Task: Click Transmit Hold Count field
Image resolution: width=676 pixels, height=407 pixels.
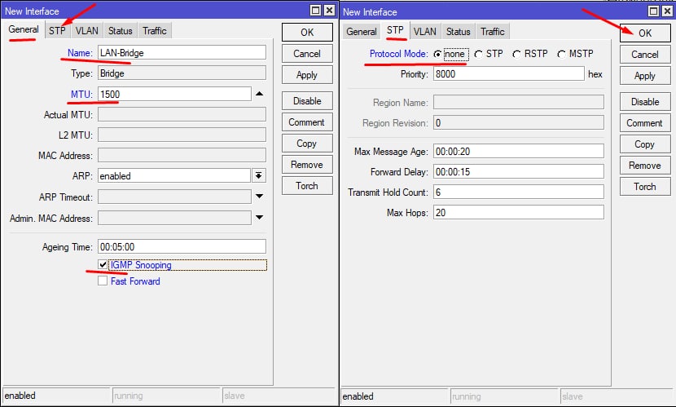Action: (x=519, y=192)
